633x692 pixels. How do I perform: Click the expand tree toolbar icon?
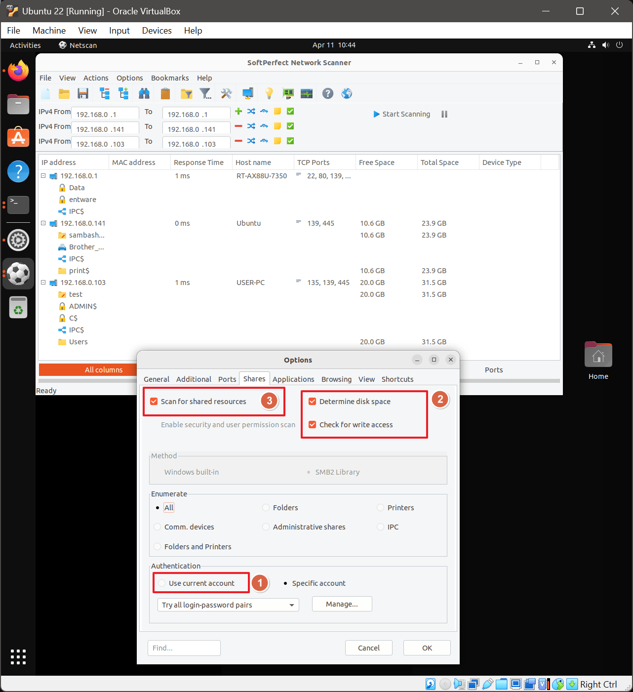(123, 93)
